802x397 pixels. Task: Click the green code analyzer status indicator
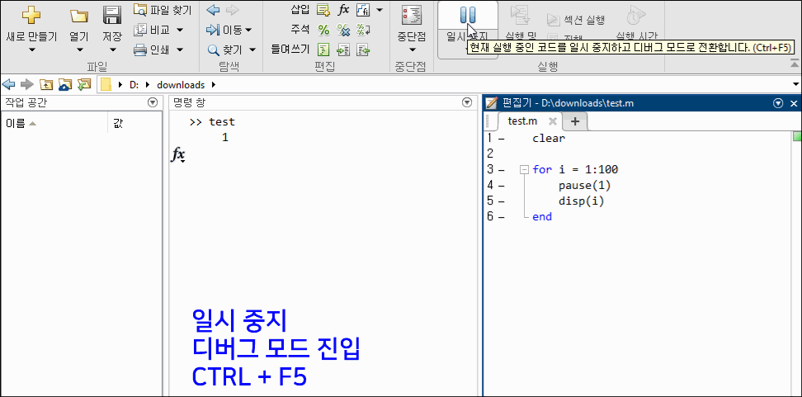pyautogui.click(x=797, y=136)
